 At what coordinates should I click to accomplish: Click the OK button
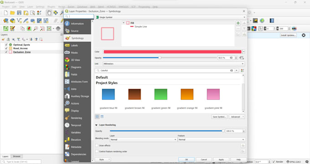(186, 159)
